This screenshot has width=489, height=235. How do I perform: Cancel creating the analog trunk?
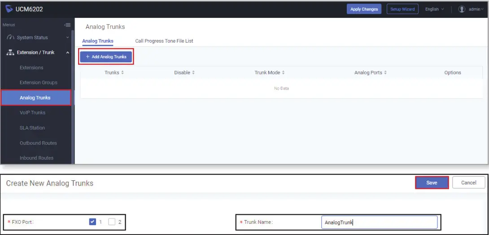tap(468, 183)
